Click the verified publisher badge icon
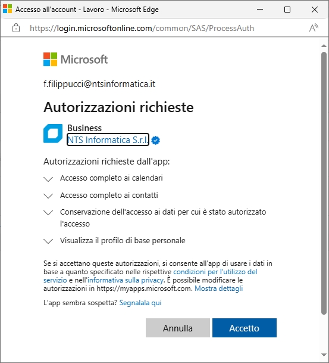The width and height of the screenshot is (329, 363). tap(156, 140)
